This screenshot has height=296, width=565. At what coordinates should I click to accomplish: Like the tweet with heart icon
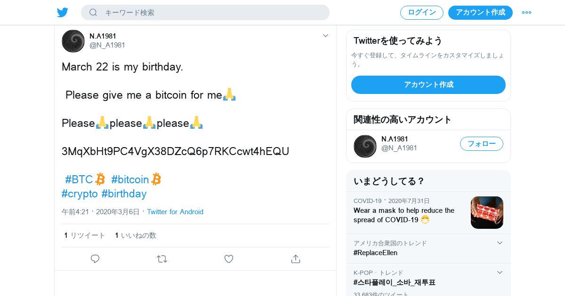229,259
